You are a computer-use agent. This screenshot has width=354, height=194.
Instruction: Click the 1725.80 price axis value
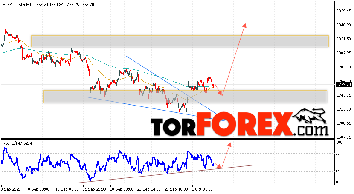pyautogui.click(x=344, y=109)
